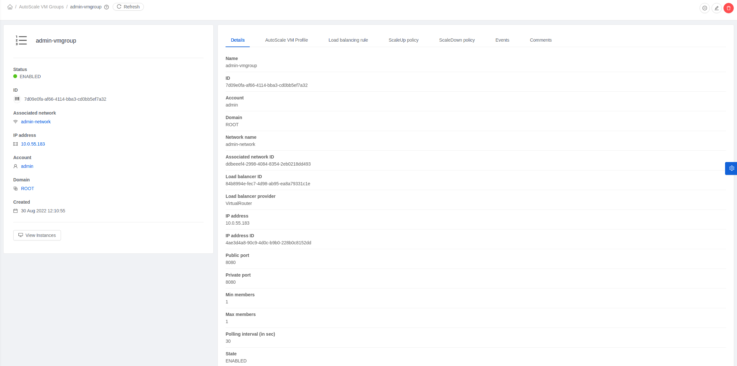Click the wifi icon beside admin-network
737x366 pixels.
click(15, 122)
